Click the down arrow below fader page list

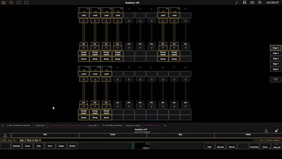point(275,80)
